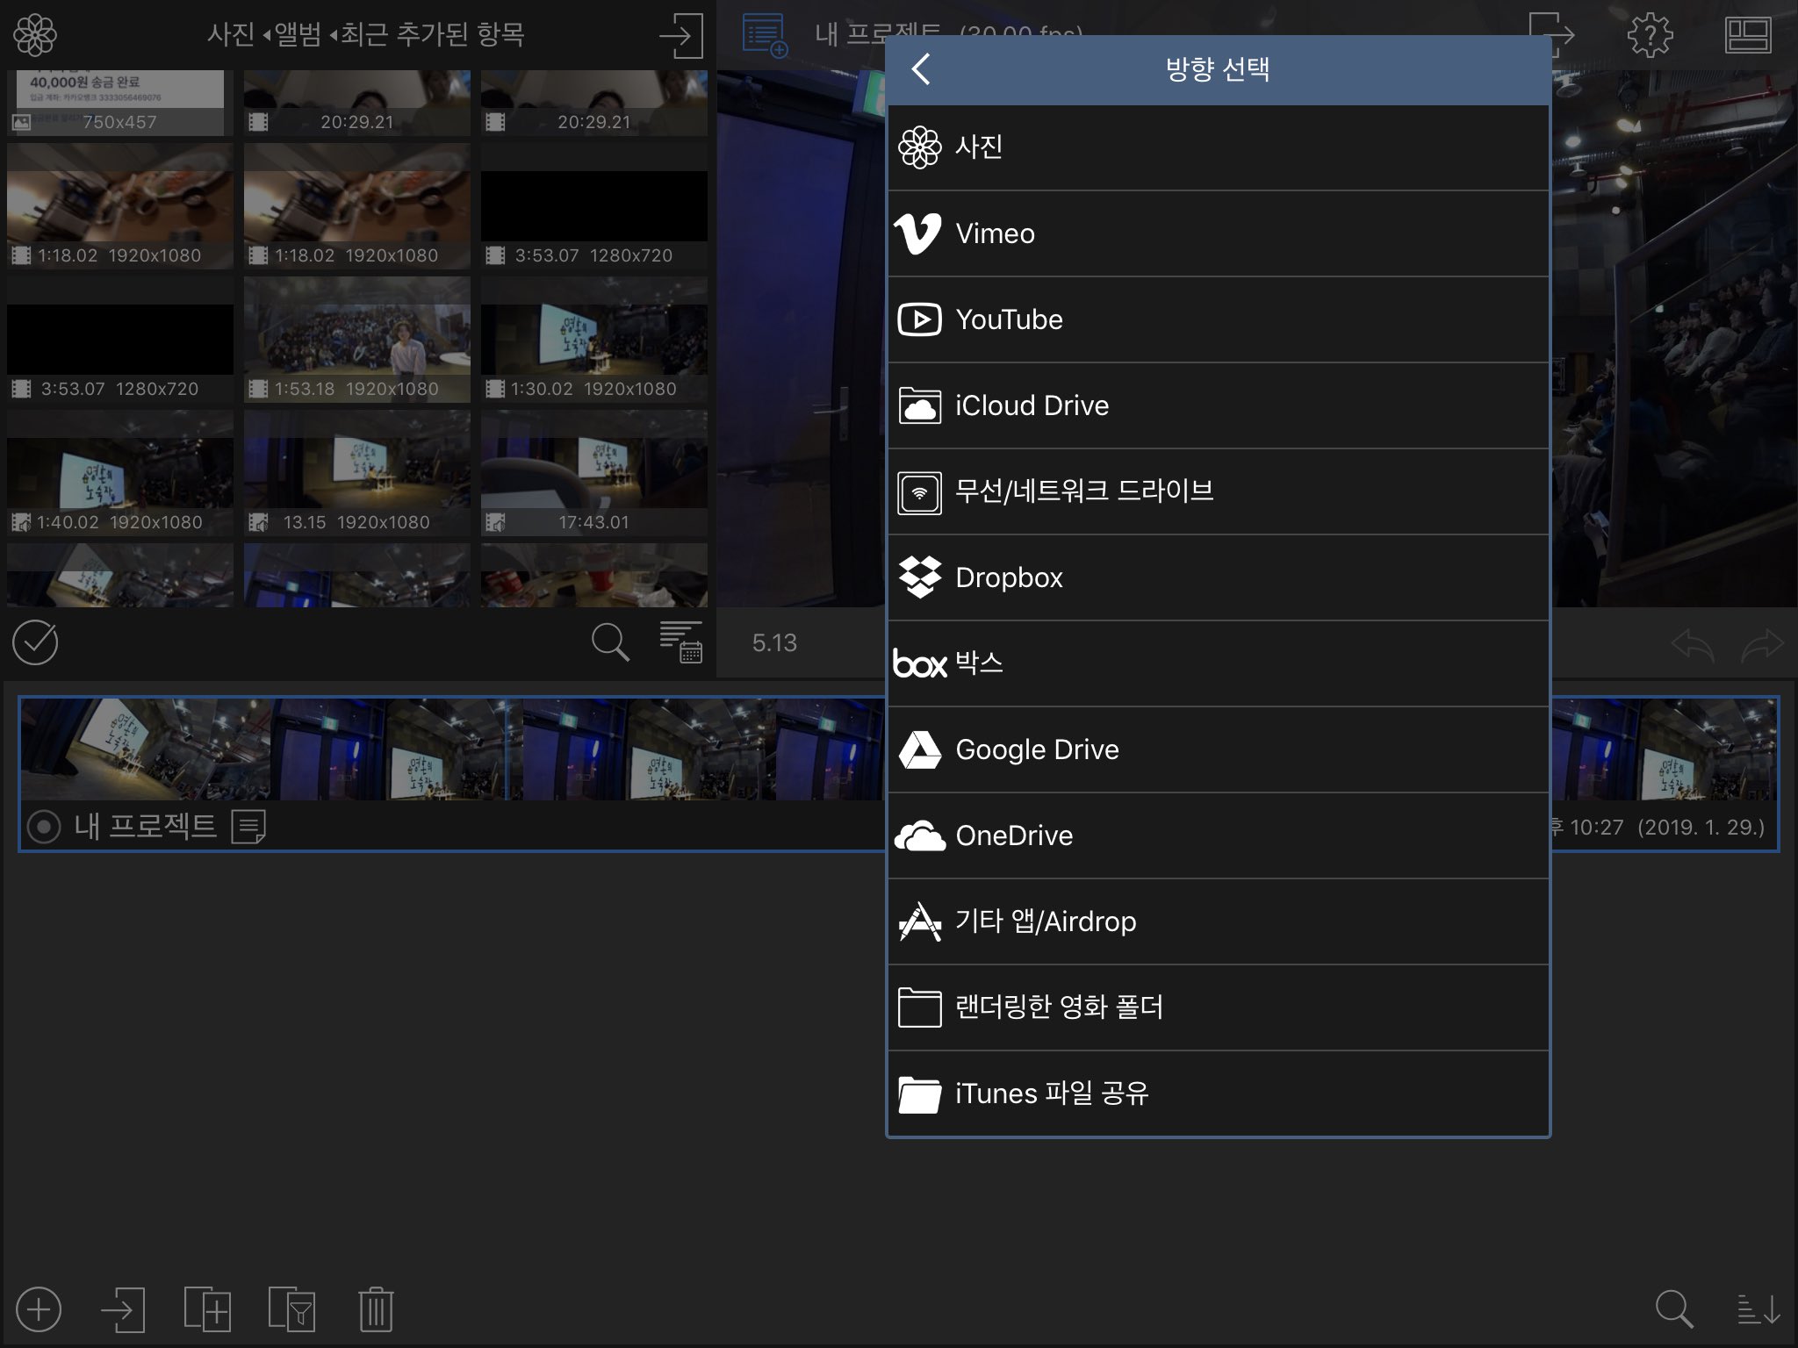Image resolution: width=1798 pixels, height=1348 pixels.
Task: Tap 최근 추가된 항목 breadcrumb
Action: [432, 35]
